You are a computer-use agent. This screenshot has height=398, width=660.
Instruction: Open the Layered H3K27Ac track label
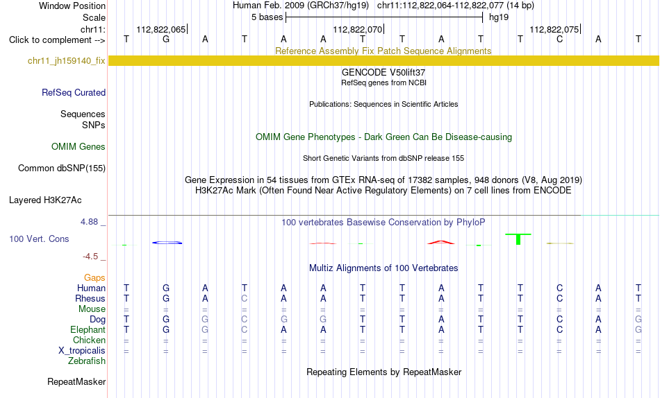(x=45, y=200)
